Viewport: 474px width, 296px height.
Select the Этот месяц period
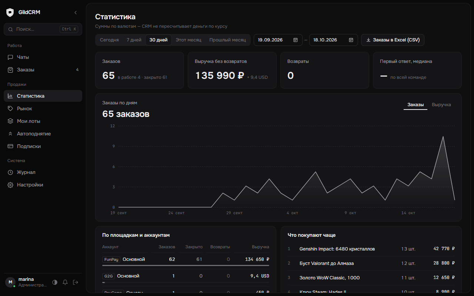pyautogui.click(x=188, y=40)
